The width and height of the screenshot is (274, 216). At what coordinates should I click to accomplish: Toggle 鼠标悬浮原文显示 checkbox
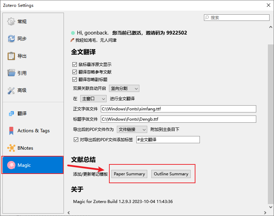[x=74, y=65]
